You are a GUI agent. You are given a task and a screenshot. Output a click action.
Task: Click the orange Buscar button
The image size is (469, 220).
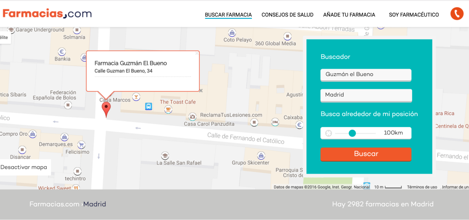[366, 154]
